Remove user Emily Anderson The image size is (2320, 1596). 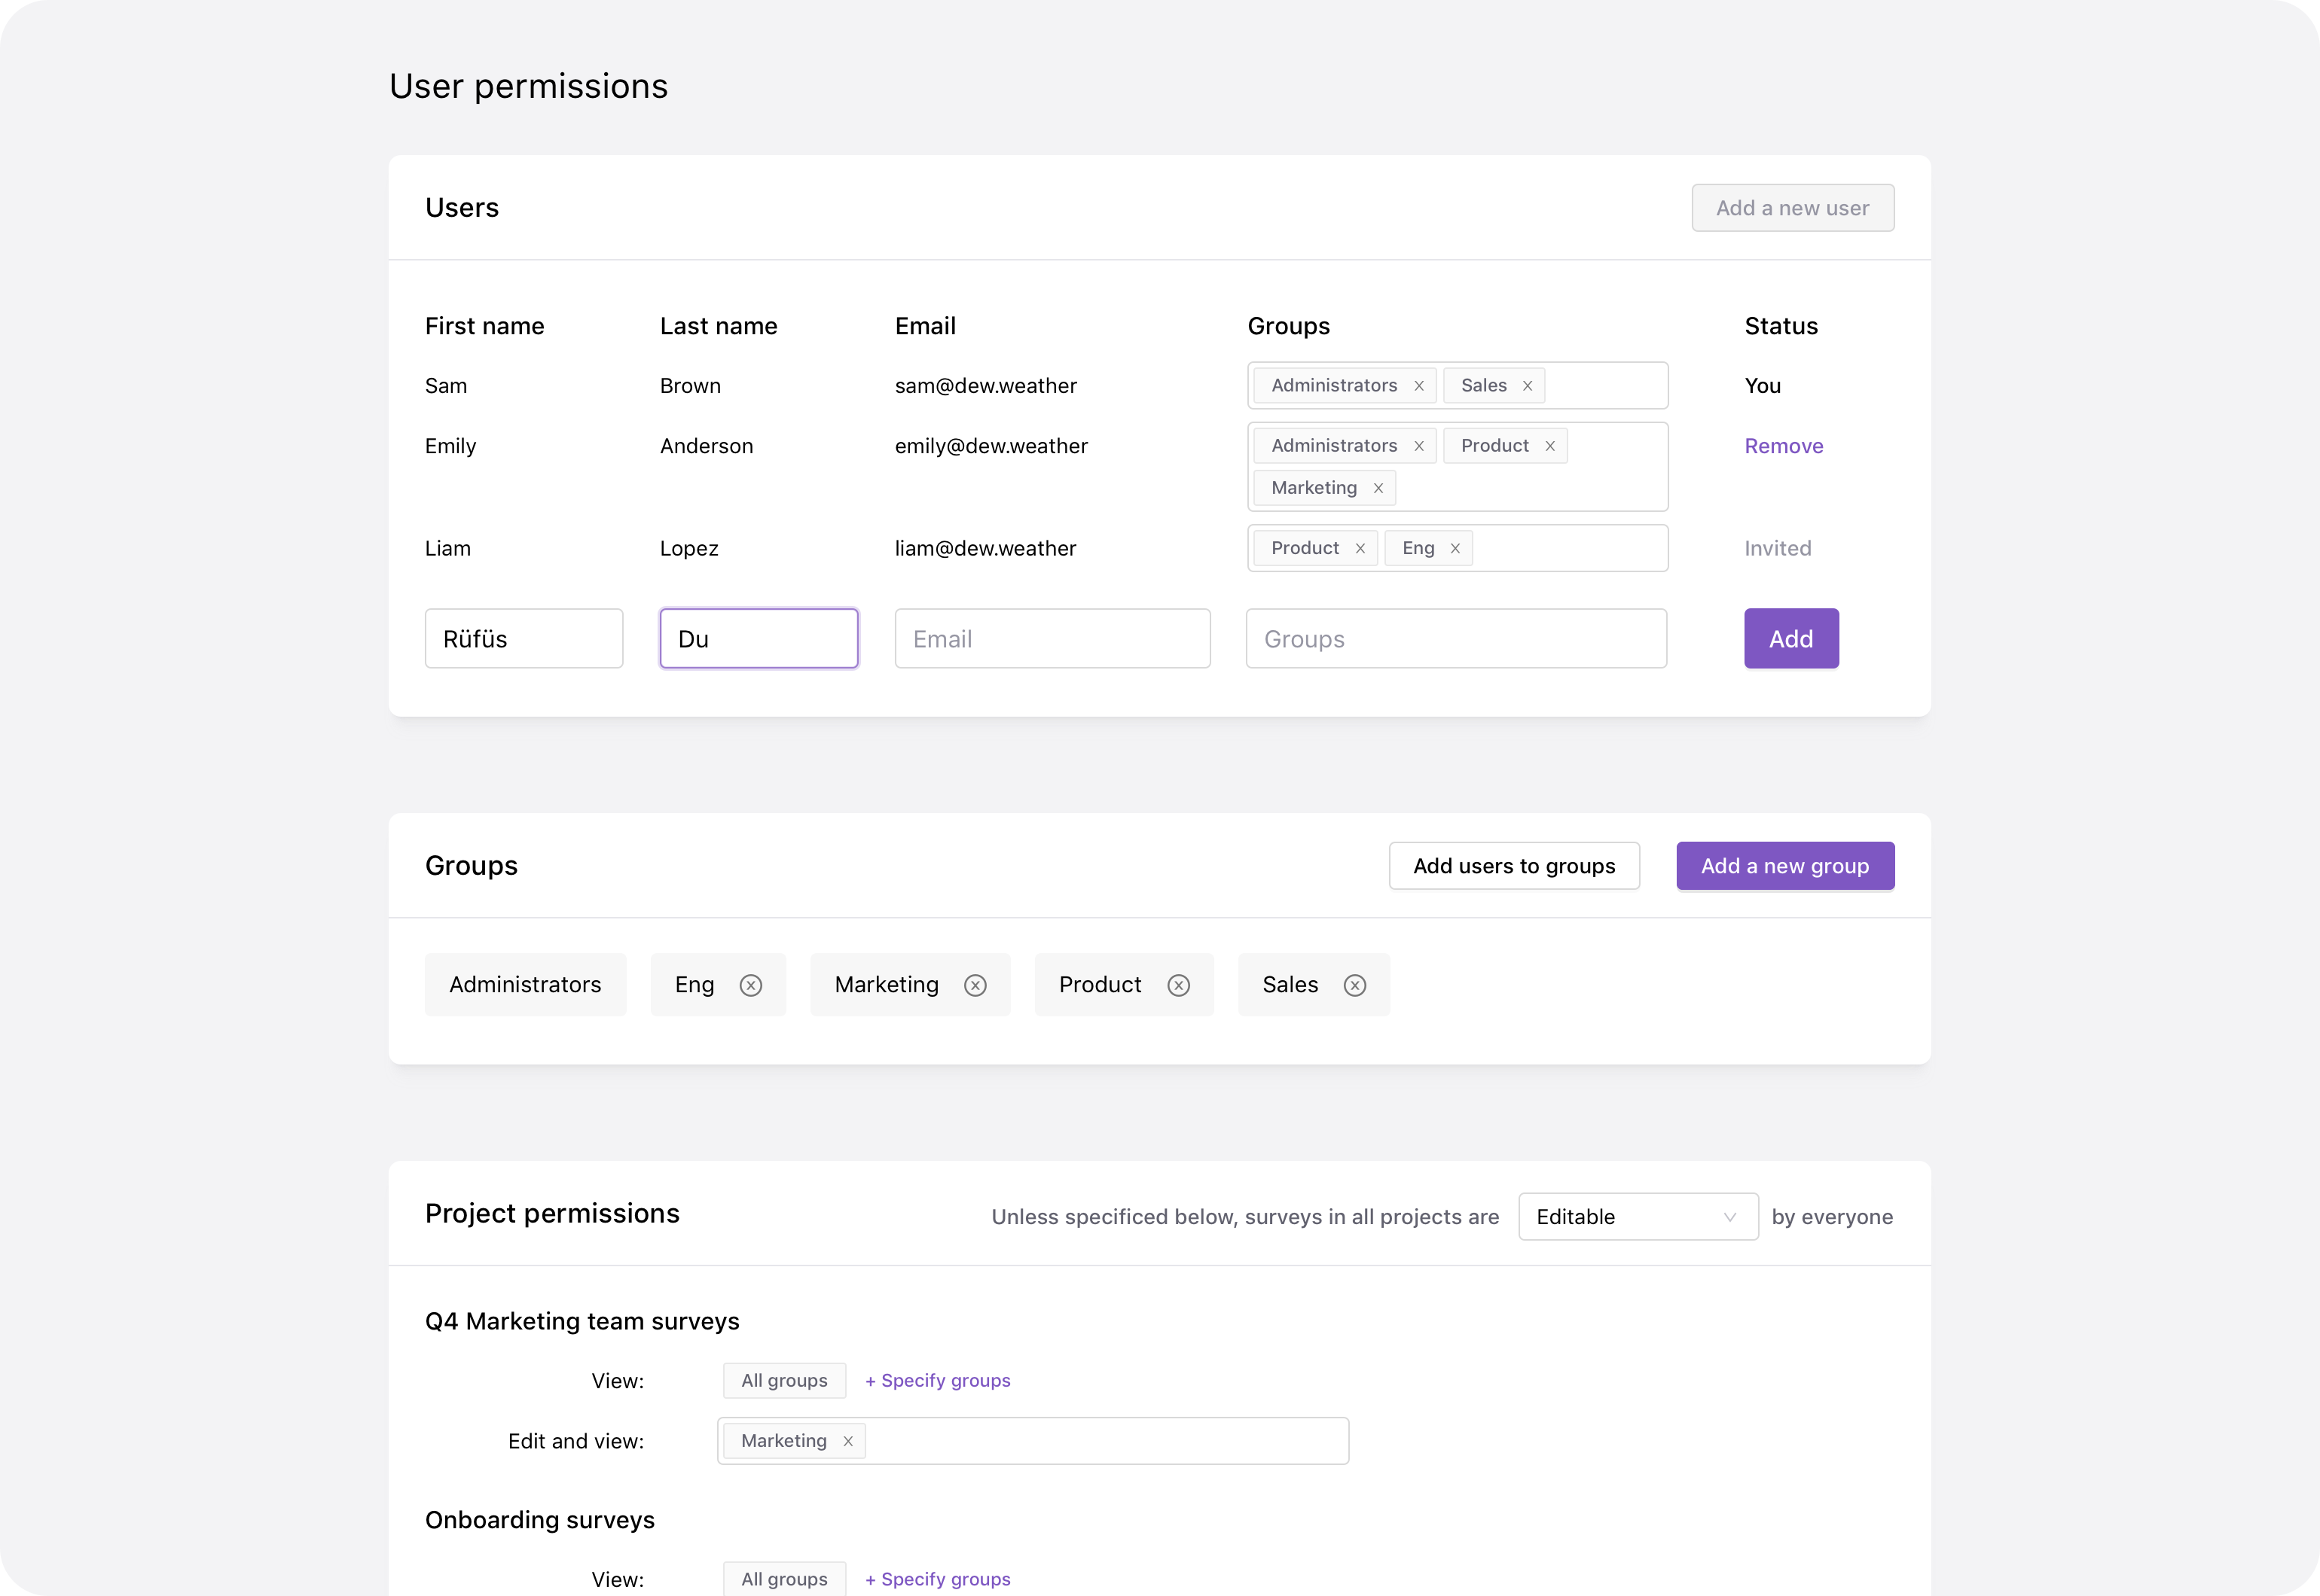point(1784,446)
